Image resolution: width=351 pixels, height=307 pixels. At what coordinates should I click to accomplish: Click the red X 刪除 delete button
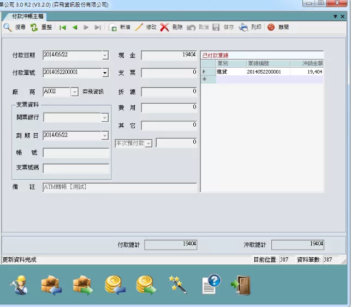(x=171, y=27)
